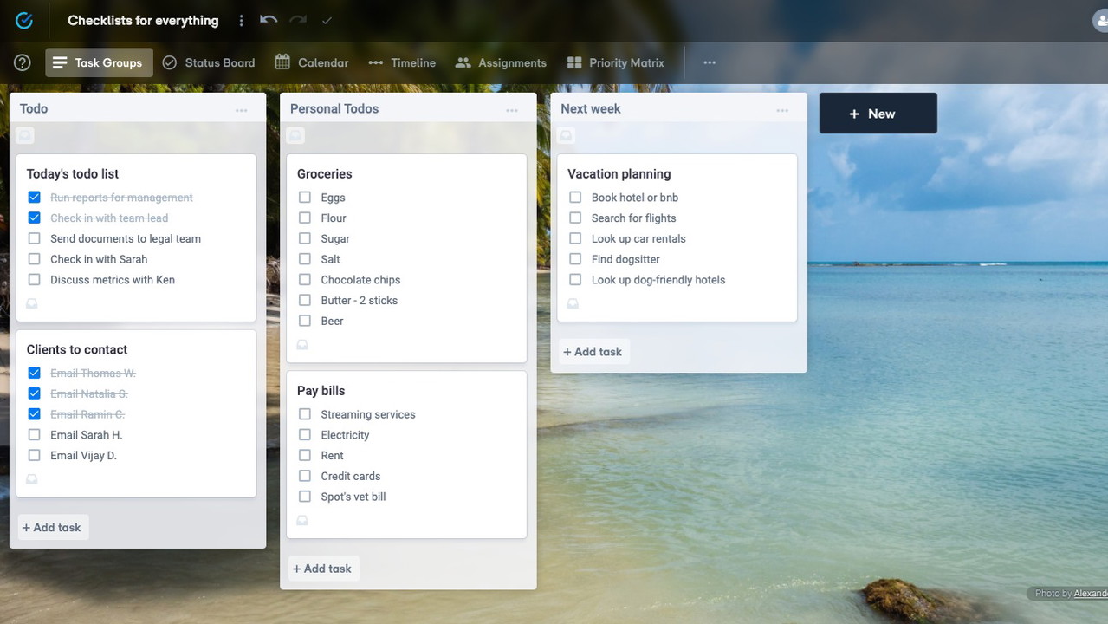Add task to Personal Todos list
The image size is (1108, 624).
pos(322,569)
